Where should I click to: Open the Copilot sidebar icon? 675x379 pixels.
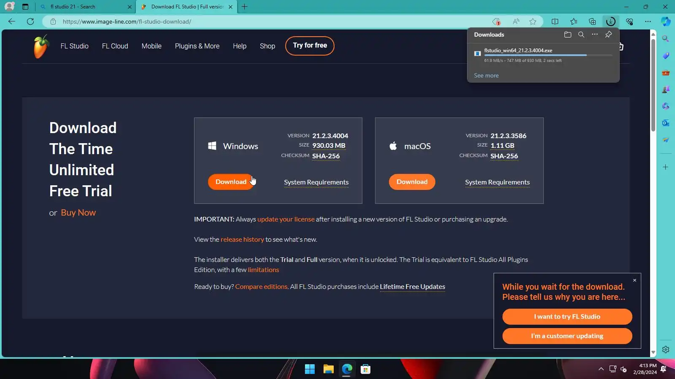point(666,21)
